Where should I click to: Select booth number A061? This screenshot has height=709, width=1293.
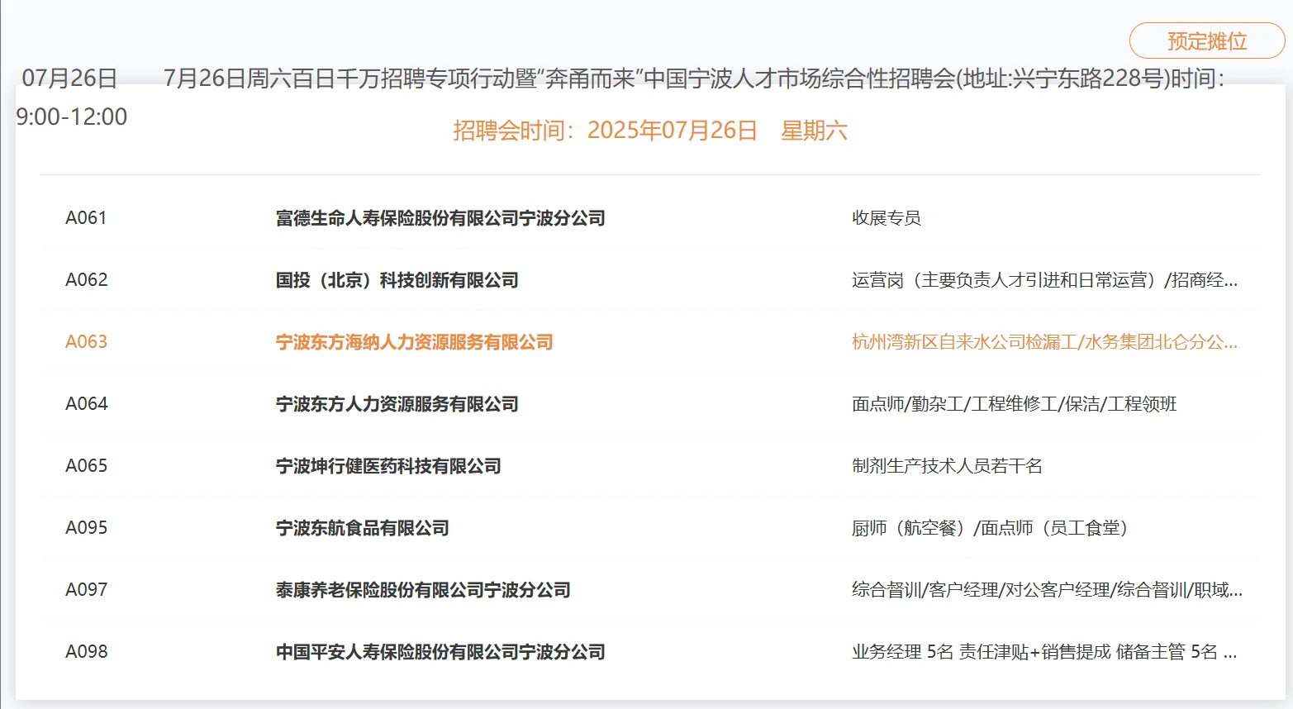pos(86,218)
